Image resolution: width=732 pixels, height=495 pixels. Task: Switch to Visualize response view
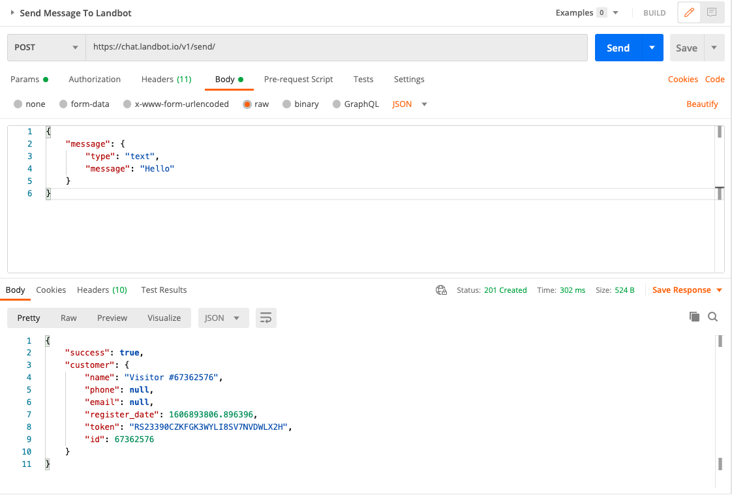[164, 318]
